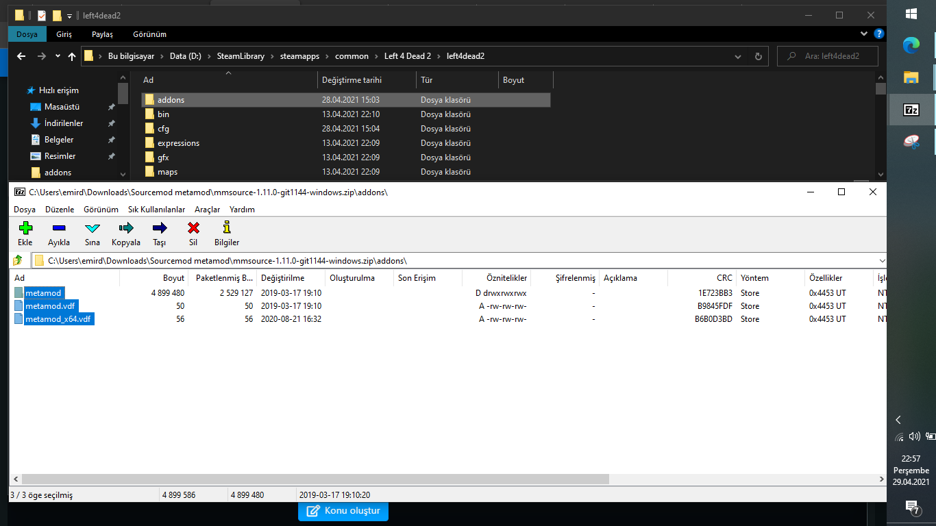Click the Sil (Delete) icon in 7-Zip

tap(193, 228)
